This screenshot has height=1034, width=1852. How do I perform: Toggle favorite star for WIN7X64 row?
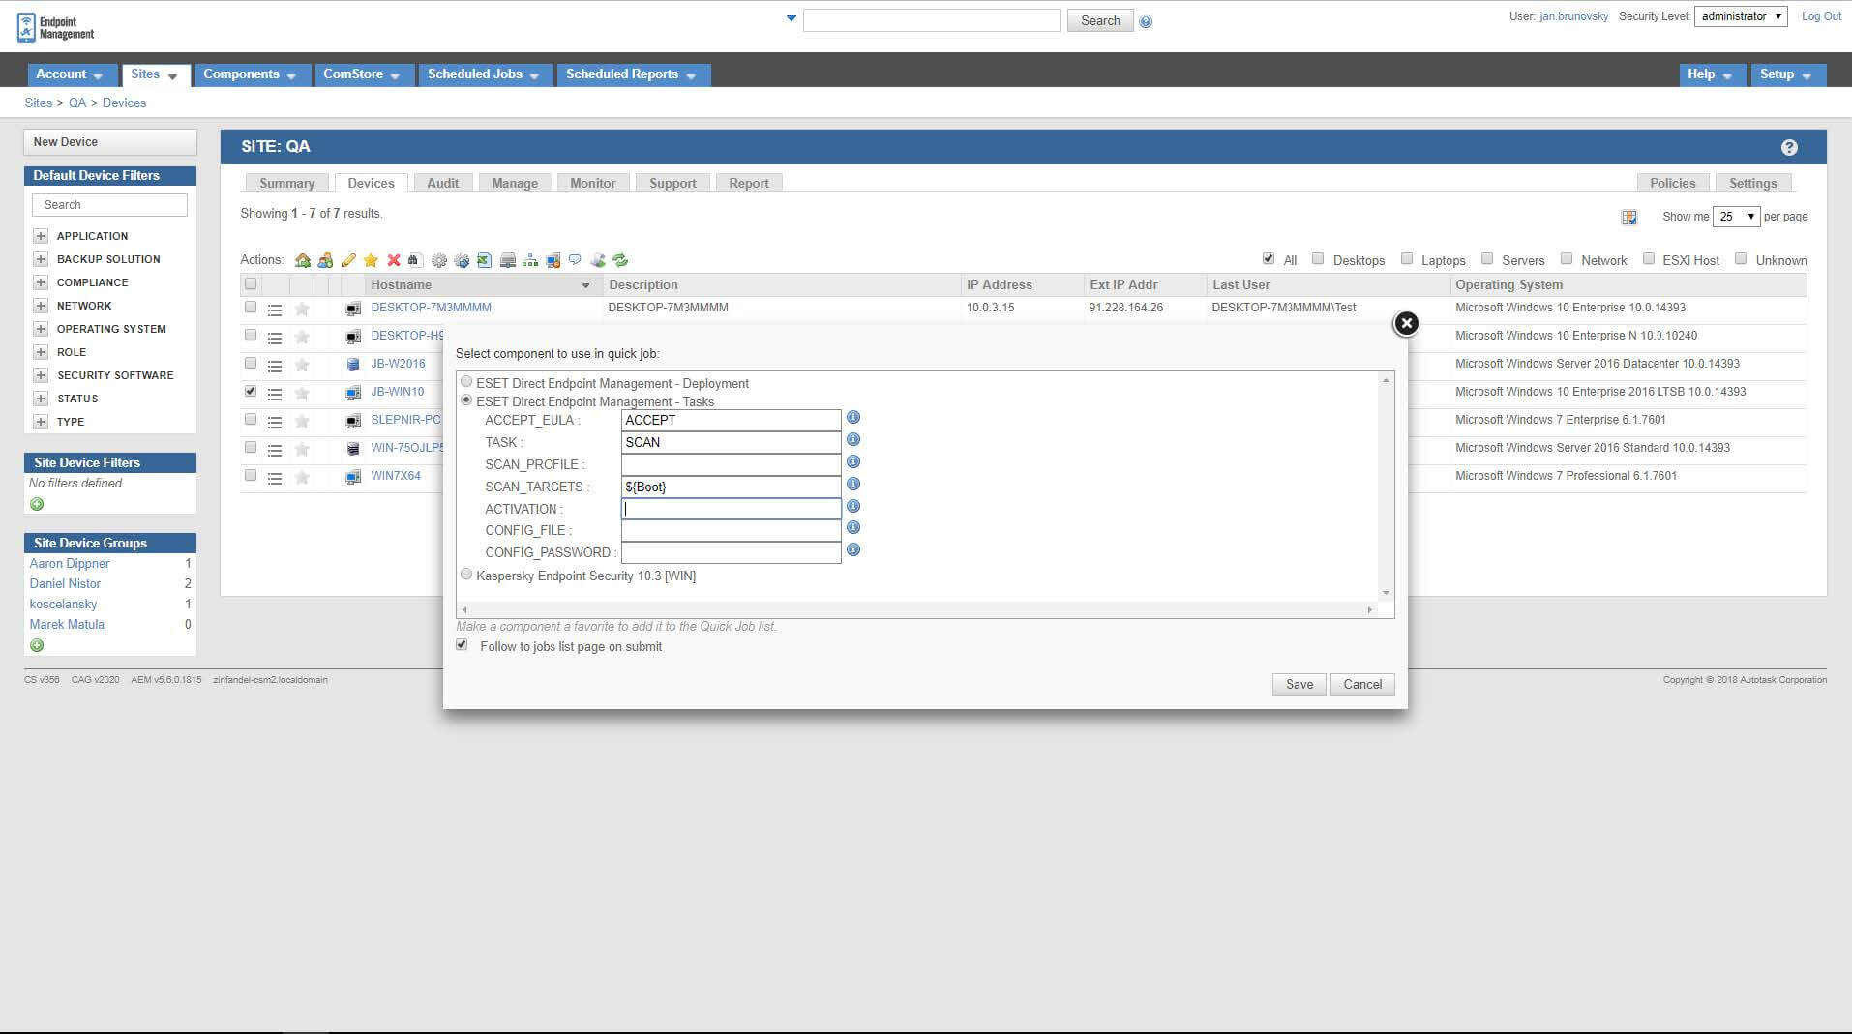(x=302, y=478)
